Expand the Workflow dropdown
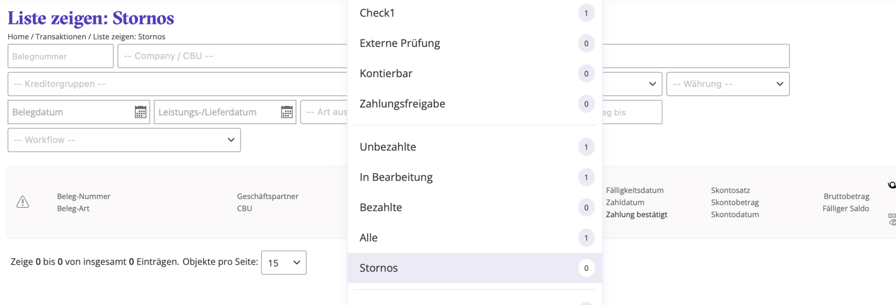This screenshot has width=896, height=305. coord(124,140)
